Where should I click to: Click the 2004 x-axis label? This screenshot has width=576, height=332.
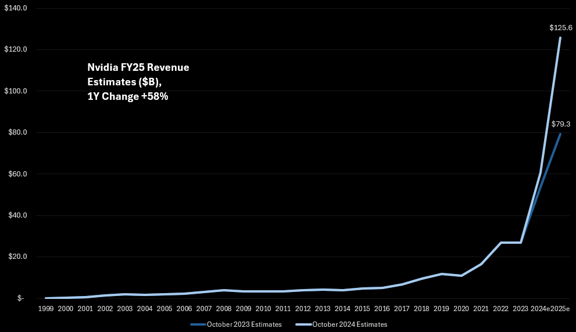pyautogui.click(x=145, y=309)
